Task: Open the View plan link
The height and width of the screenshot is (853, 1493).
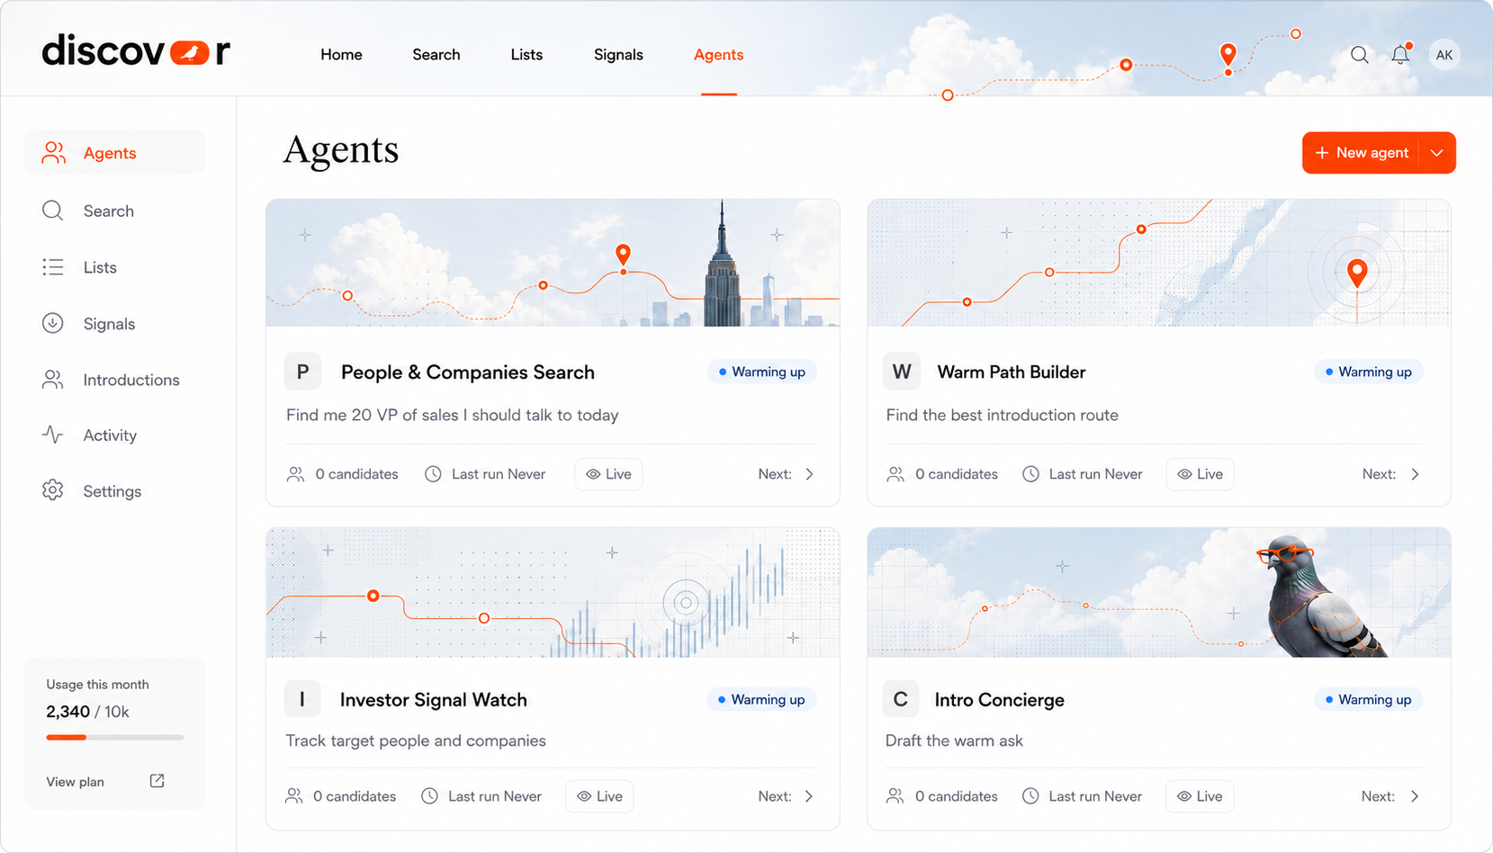Action: pos(75,782)
